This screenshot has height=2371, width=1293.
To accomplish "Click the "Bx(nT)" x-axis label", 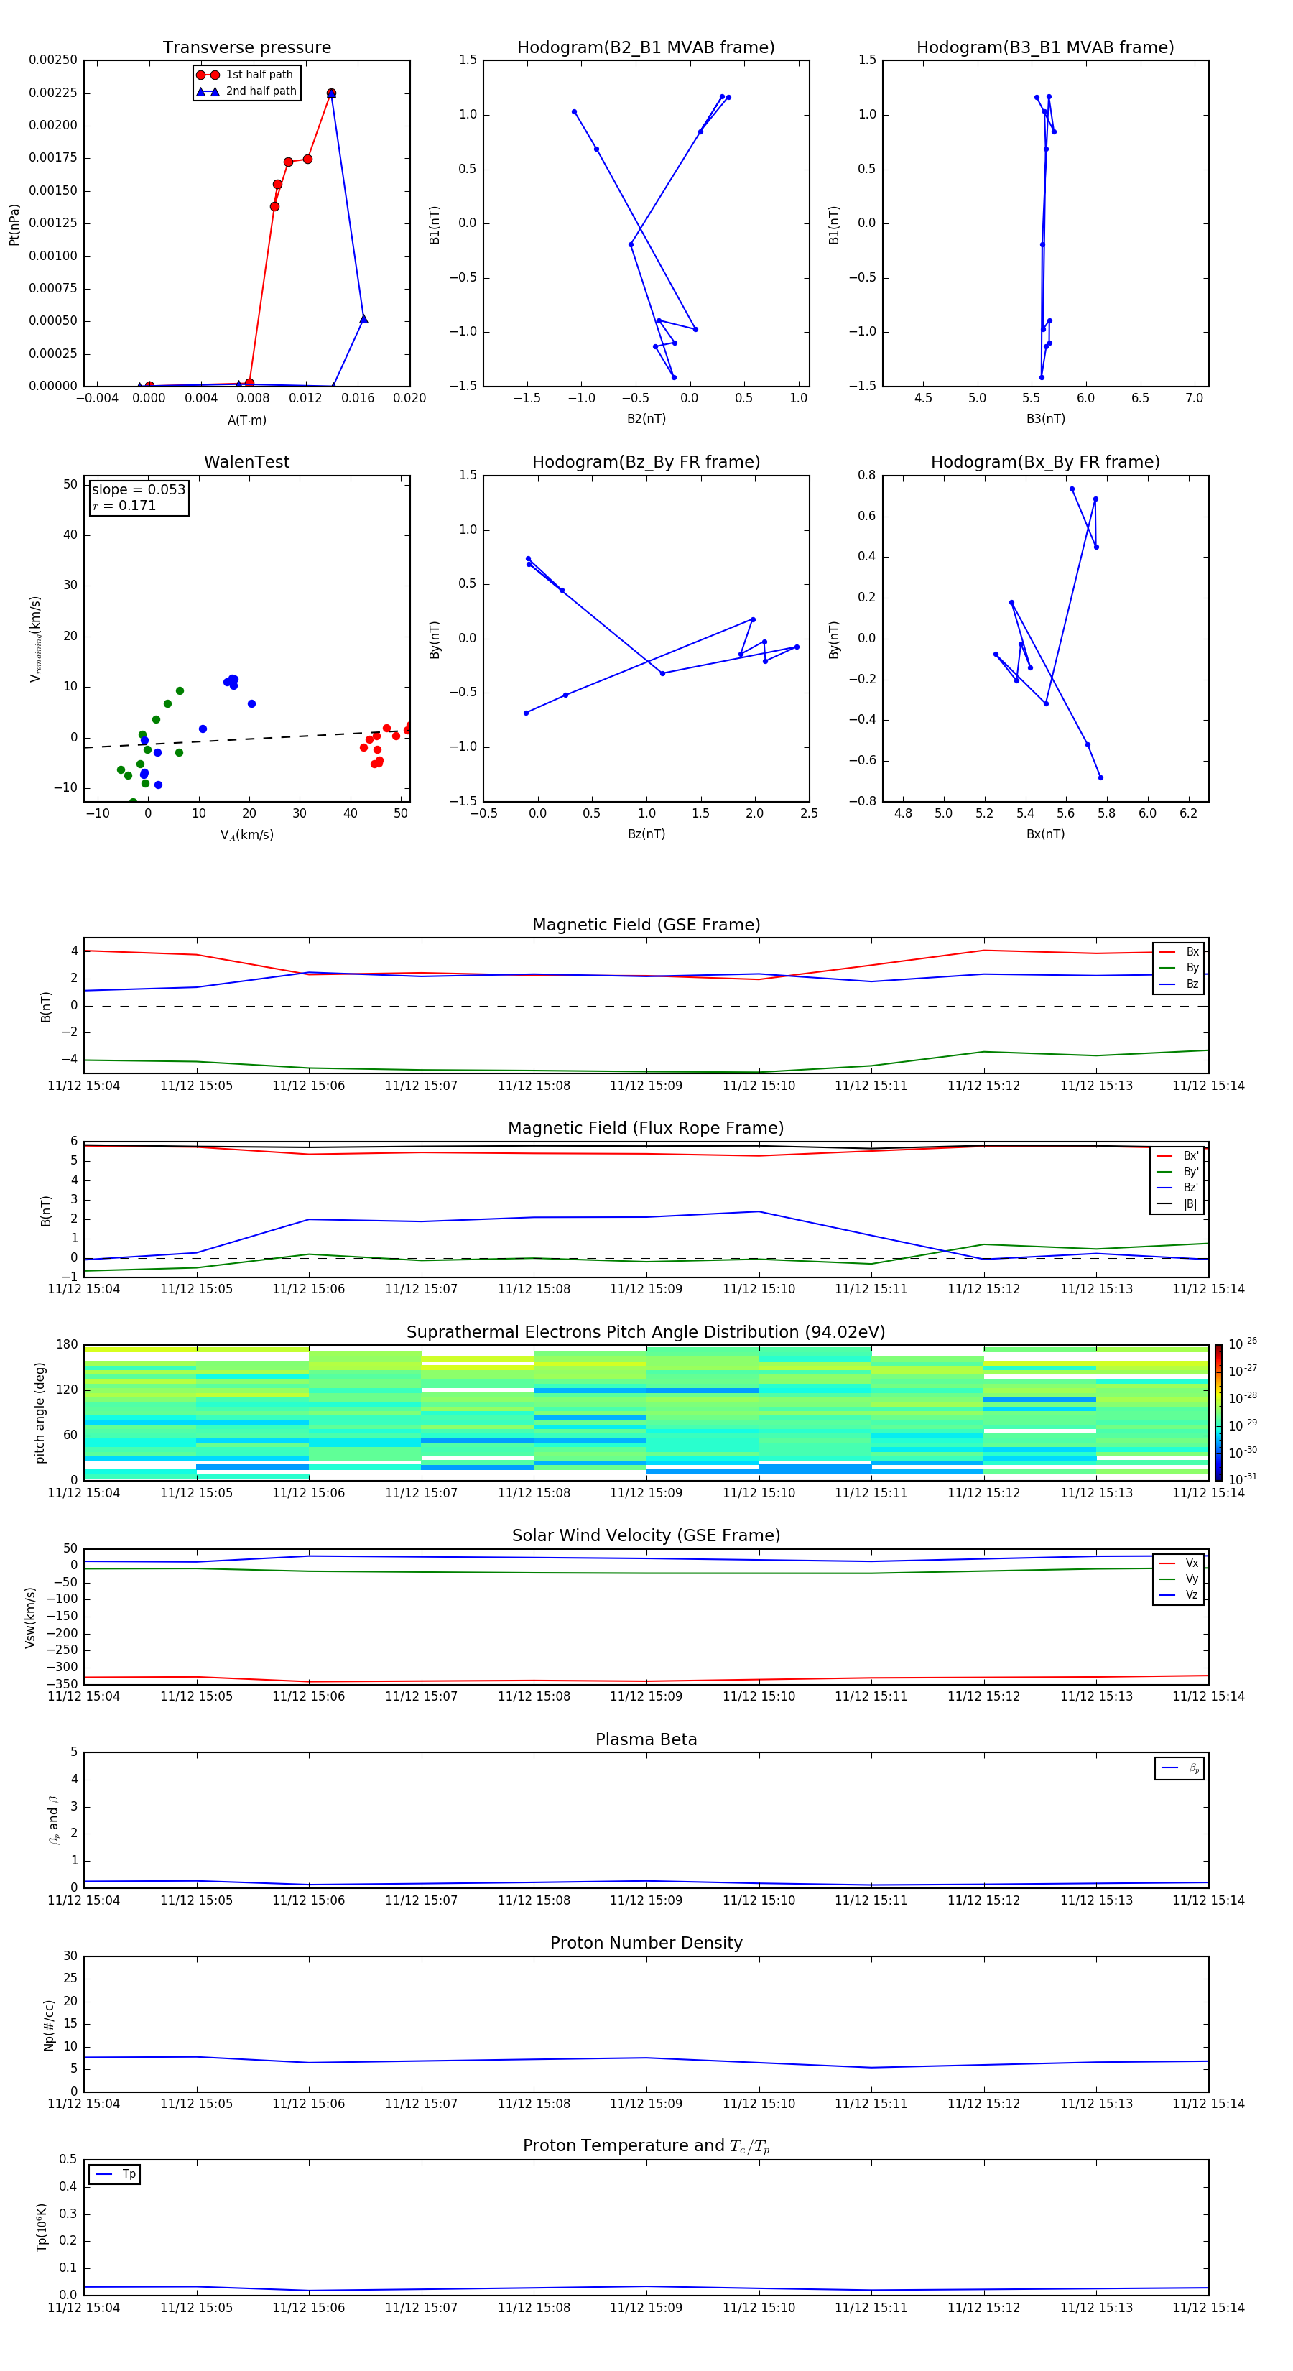I will (1045, 834).
